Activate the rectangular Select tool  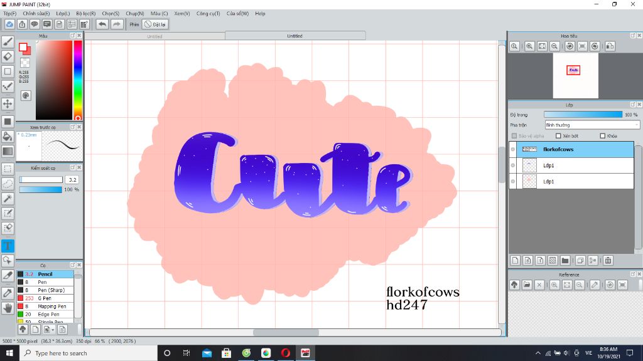(8, 169)
